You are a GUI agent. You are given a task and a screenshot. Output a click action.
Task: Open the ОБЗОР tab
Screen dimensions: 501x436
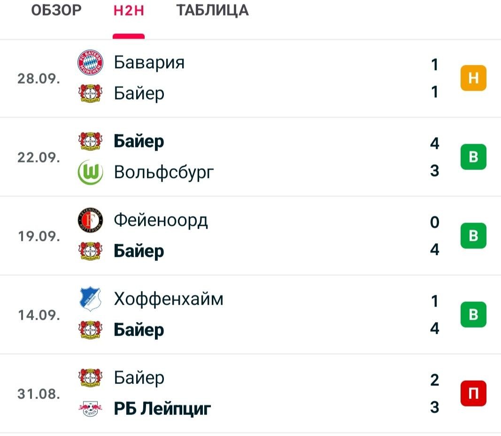[56, 10]
